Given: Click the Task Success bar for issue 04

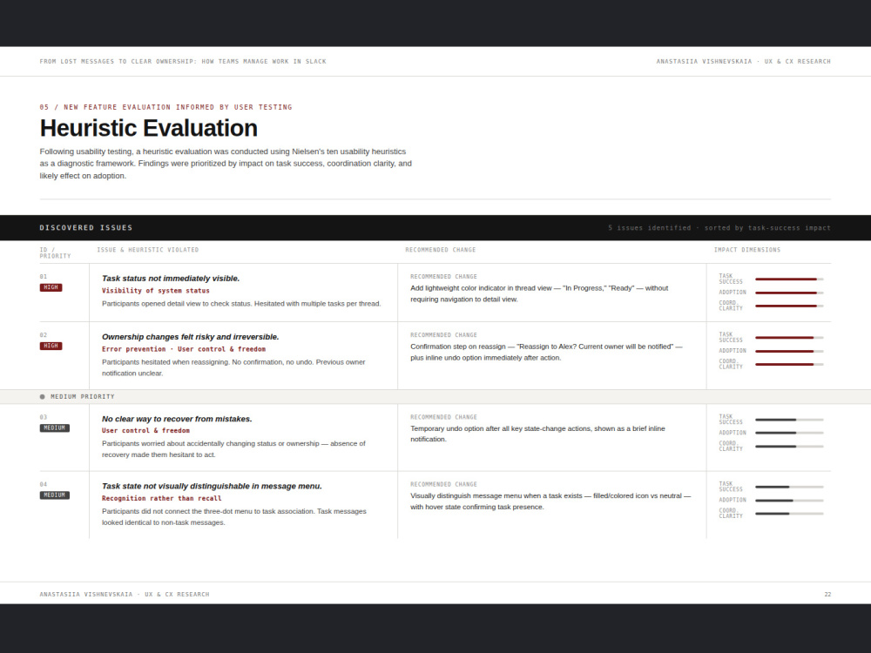Looking at the screenshot, I should [789, 487].
